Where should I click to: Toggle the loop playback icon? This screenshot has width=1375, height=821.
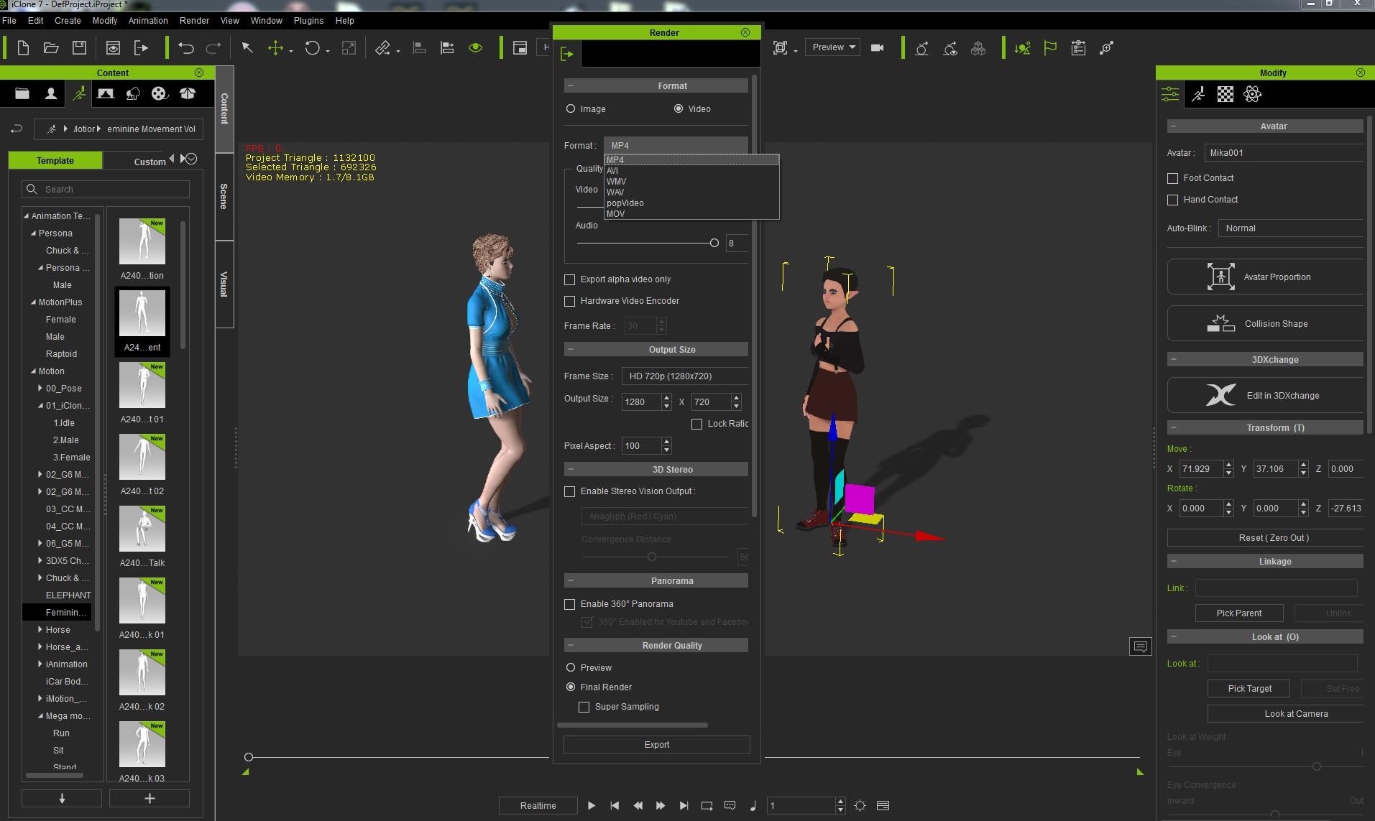(x=707, y=806)
